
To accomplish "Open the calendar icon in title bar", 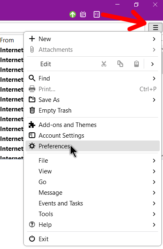I will click(83, 14).
